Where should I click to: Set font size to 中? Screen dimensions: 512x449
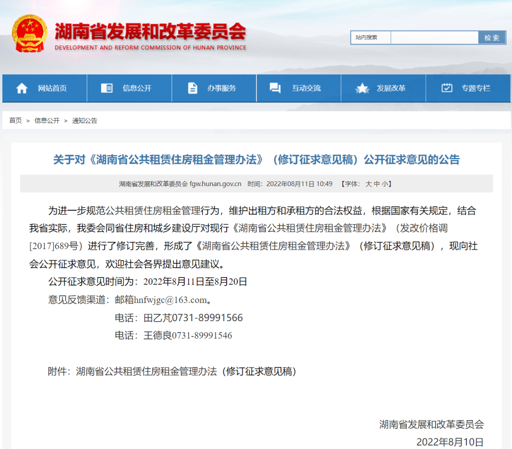click(376, 184)
